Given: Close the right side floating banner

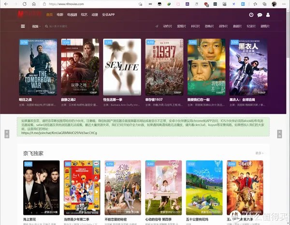Looking at the screenshot, I should pyautogui.click(x=279, y=134).
